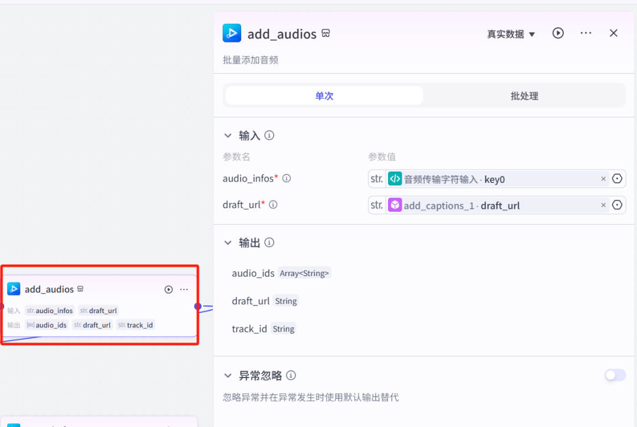Screen dimensions: 637x427
Task: Run the add_audios node with the play icon
Action: pyautogui.click(x=557, y=33)
